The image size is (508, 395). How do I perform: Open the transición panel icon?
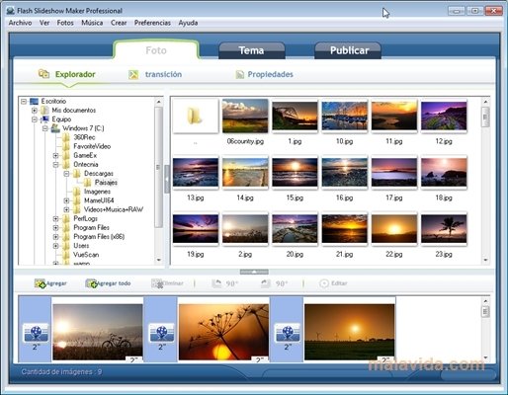tap(133, 74)
